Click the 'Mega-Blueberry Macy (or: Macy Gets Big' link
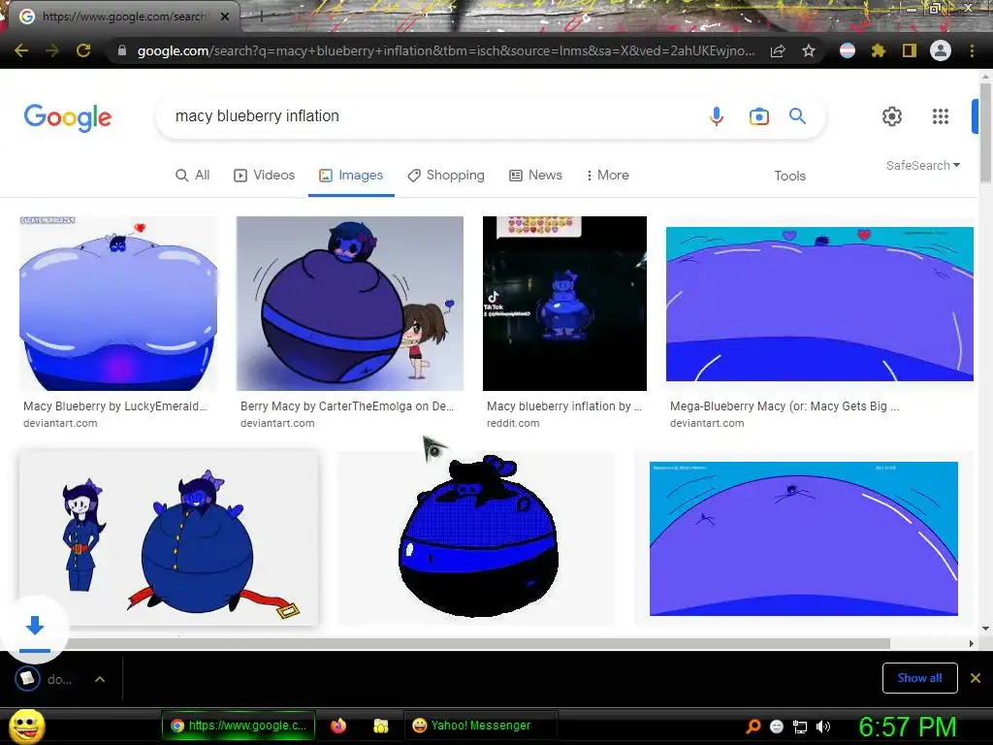This screenshot has height=745, width=993. [x=785, y=406]
